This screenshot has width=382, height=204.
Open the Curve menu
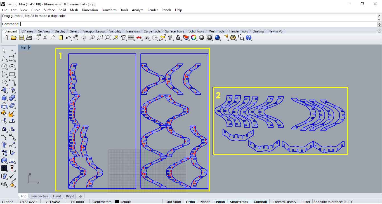pos(36,10)
